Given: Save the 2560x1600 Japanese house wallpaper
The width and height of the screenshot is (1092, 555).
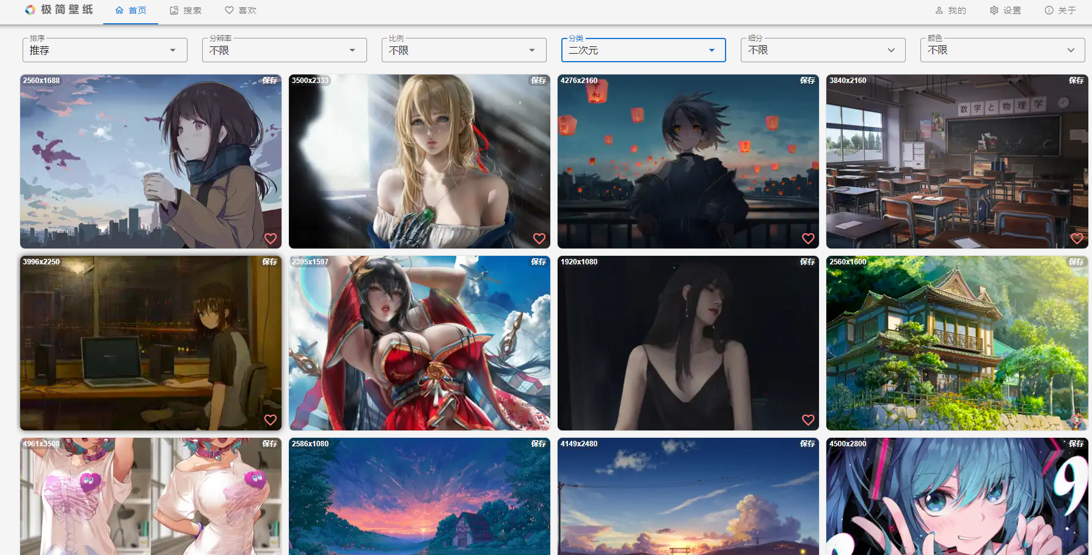Looking at the screenshot, I should (x=1076, y=262).
